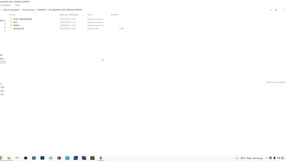
Task: Select the settings.dat file
Action: tap(18, 29)
